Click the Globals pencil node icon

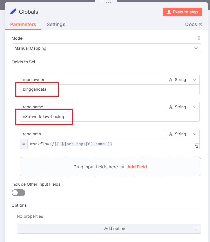click(13, 12)
